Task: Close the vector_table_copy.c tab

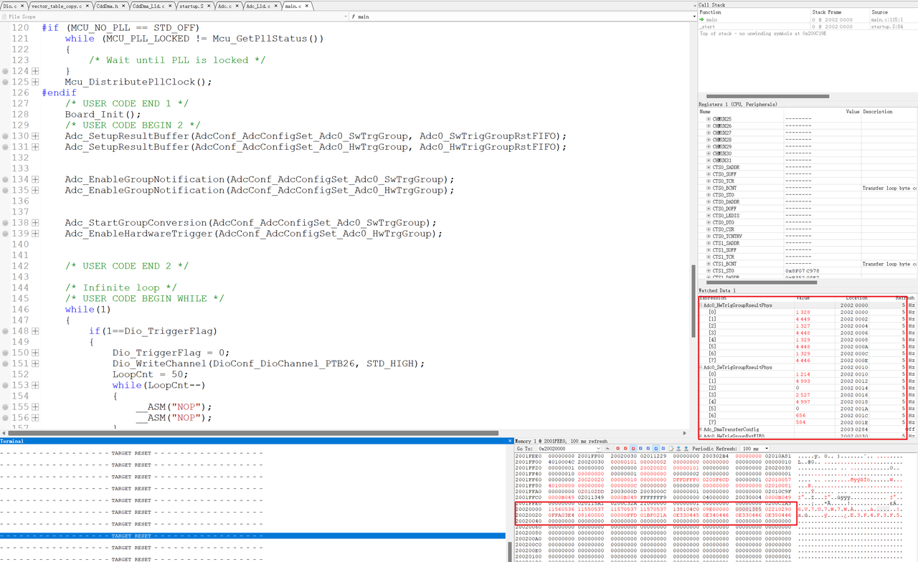Action: 87,6
